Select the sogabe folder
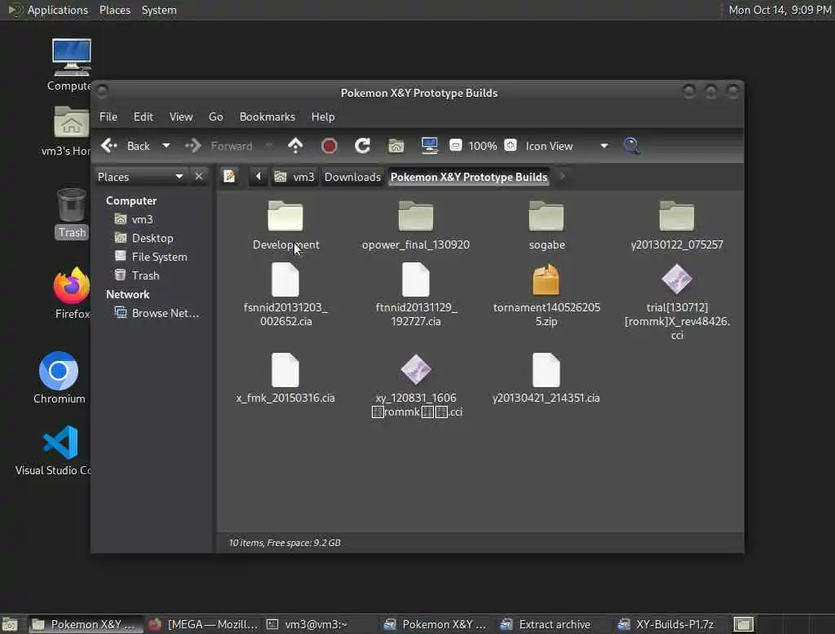Image resolution: width=835 pixels, height=634 pixels. 546,225
